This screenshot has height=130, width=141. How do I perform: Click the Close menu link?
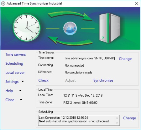10,100
